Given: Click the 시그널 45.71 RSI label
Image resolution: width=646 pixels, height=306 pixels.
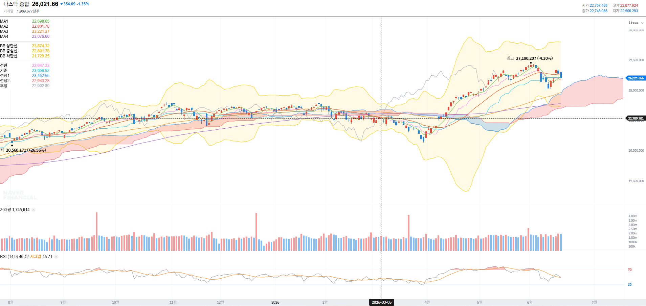Looking at the screenshot, I should click(41, 257).
